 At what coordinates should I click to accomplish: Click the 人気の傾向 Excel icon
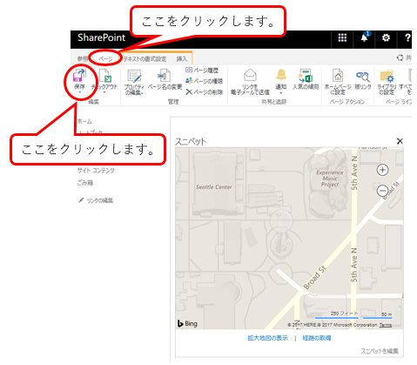pyautogui.click(x=306, y=76)
